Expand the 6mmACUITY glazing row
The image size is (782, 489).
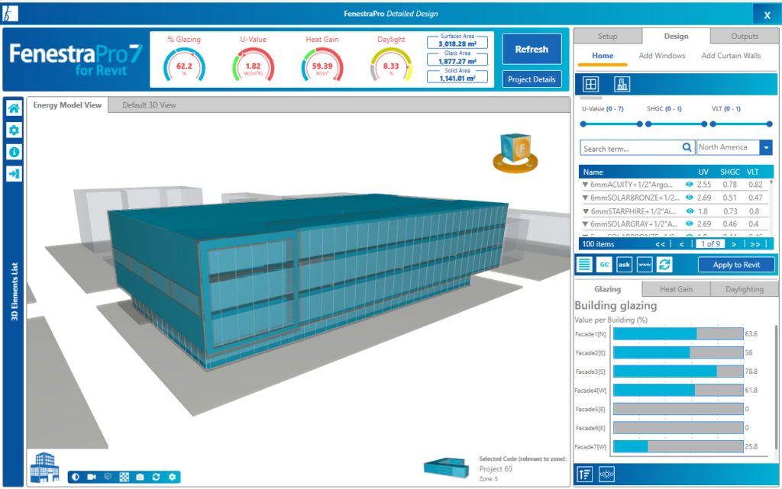click(585, 185)
